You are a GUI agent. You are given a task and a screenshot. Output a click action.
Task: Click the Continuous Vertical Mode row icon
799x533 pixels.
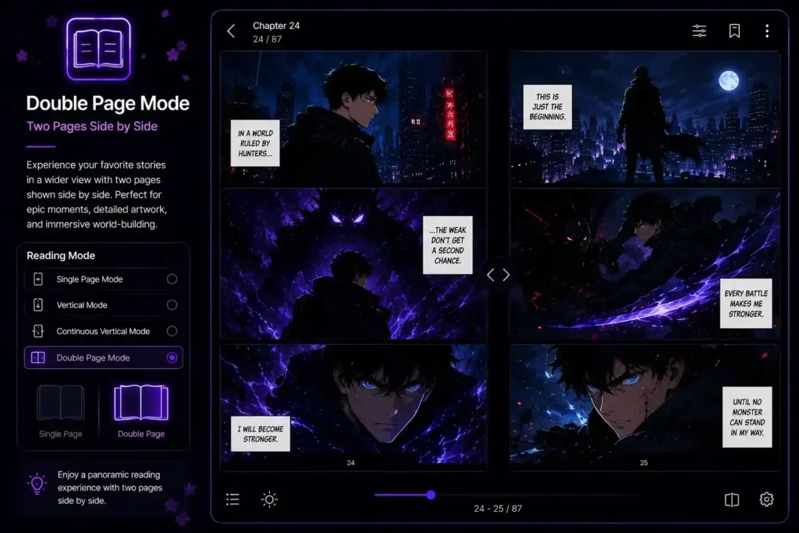point(38,331)
